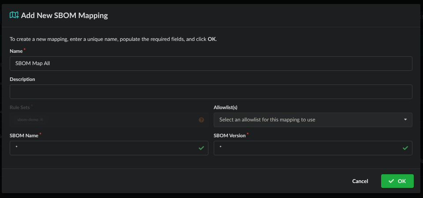Click the Rule Sets help question mark

[x=201, y=120]
